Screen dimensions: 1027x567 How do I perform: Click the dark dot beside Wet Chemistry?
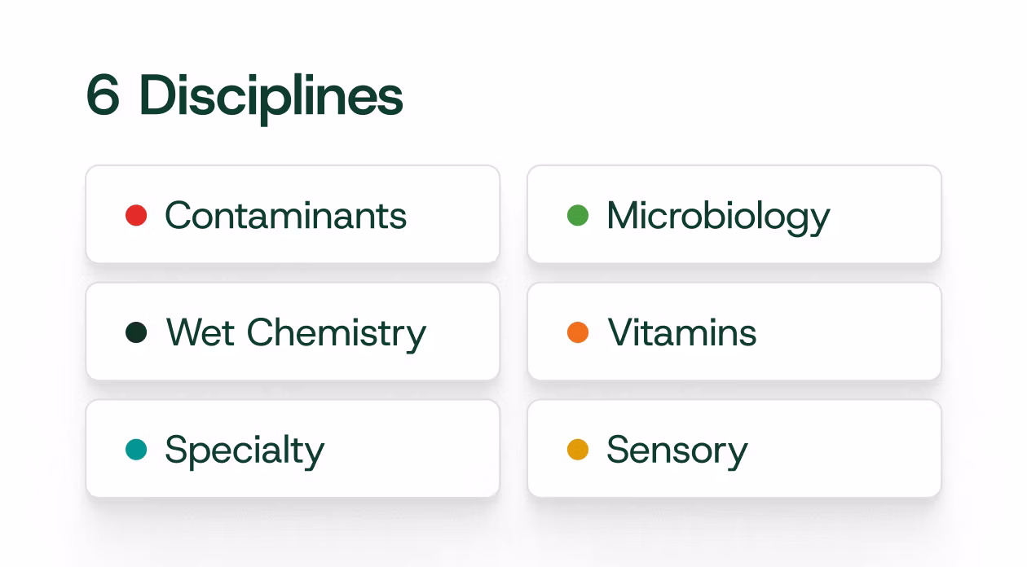(x=136, y=332)
